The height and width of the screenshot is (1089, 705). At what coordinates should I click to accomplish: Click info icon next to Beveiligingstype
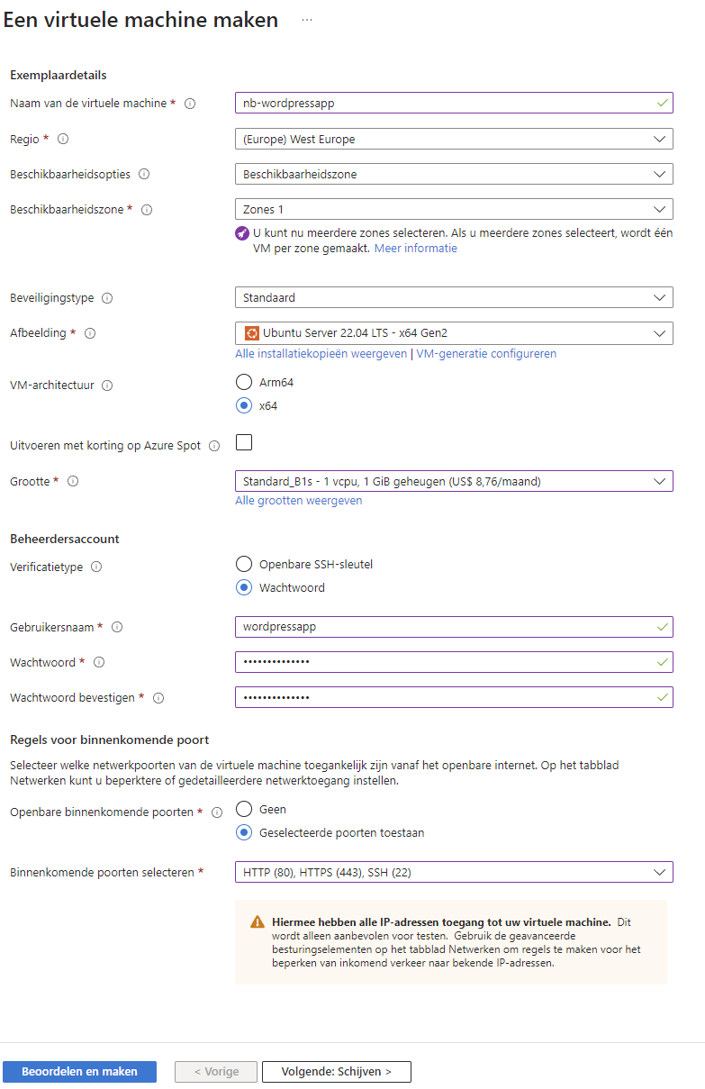pos(107,298)
